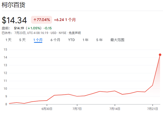Click the 10 y-axis value
Image resolution: width=163 pixels, height=116 pixels.
(5, 88)
